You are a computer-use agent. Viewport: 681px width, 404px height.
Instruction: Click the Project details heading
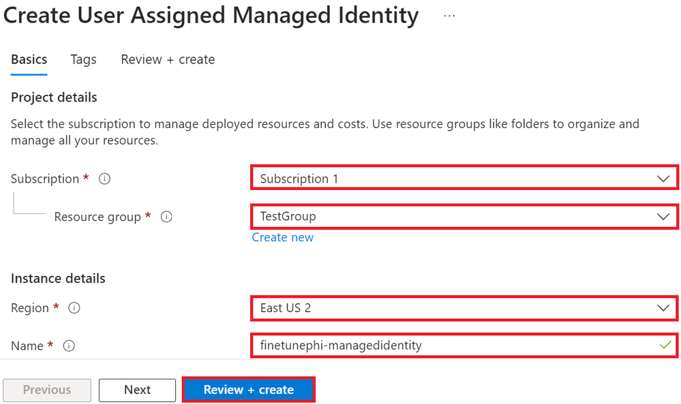coord(54,97)
